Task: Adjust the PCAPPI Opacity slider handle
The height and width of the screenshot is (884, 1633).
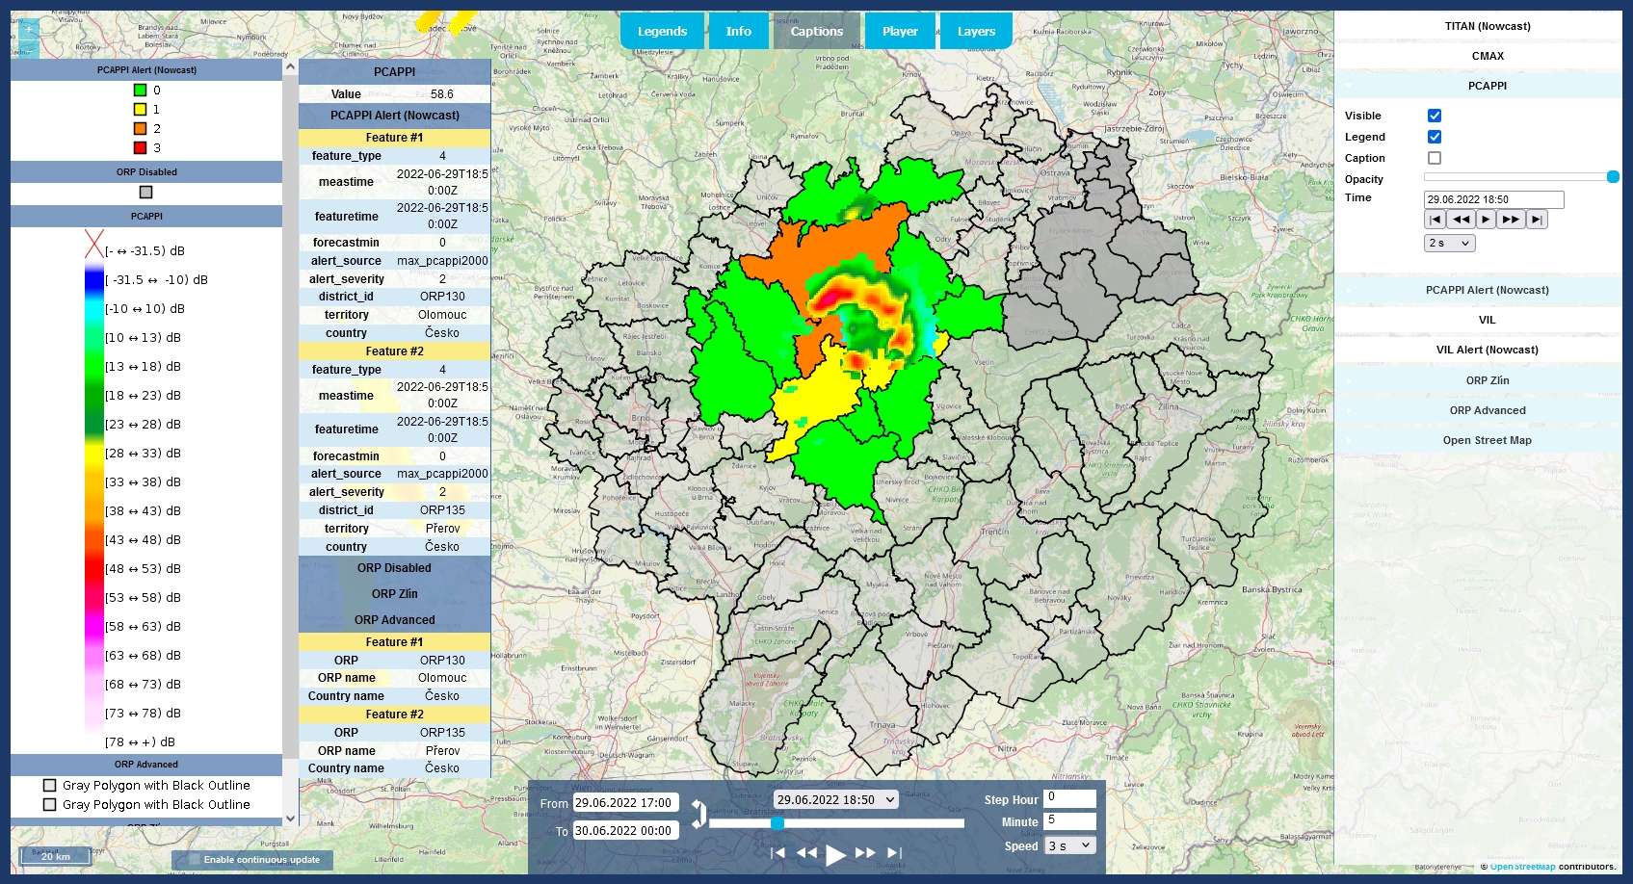Action: (1613, 177)
